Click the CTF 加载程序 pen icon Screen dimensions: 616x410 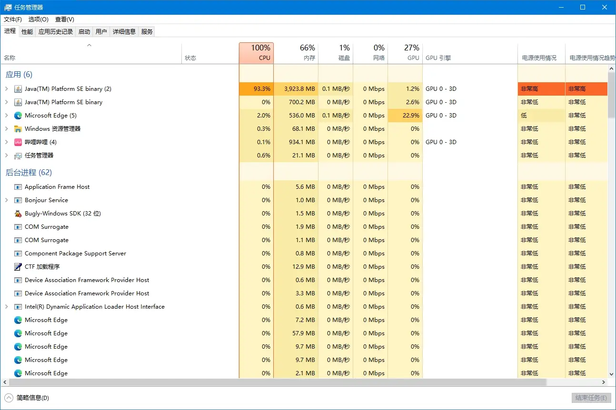18,267
